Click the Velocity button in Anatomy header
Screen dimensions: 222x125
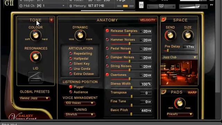tap(147, 20)
